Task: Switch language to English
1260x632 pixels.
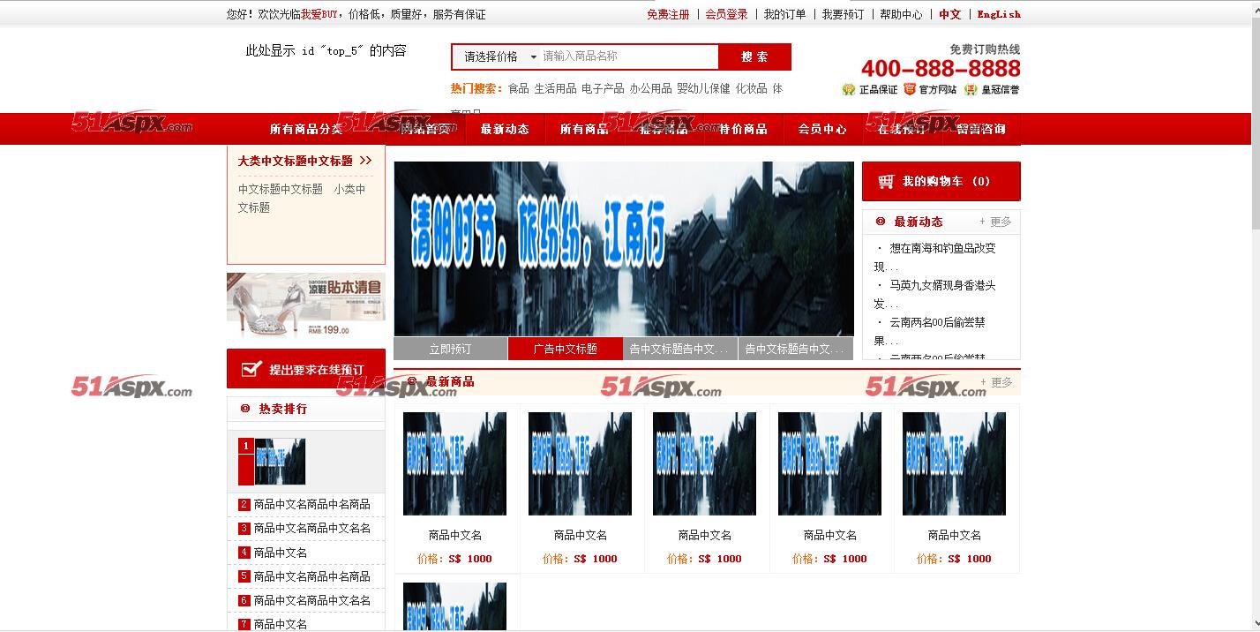Action: (x=999, y=14)
